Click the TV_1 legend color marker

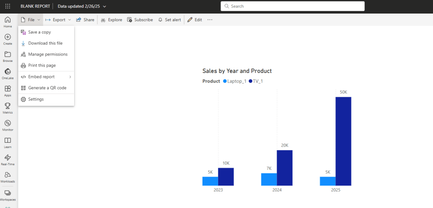click(250, 81)
